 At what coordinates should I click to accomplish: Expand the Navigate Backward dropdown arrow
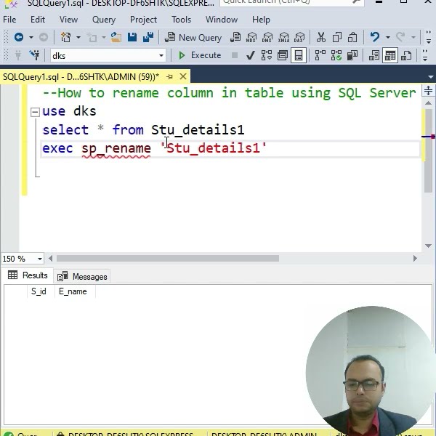coord(31,37)
